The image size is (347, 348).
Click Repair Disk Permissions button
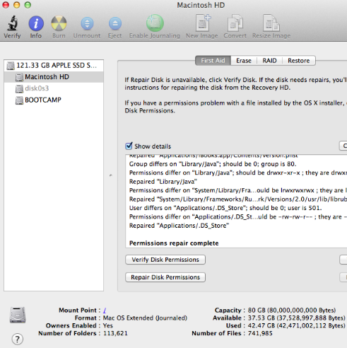tap(165, 277)
